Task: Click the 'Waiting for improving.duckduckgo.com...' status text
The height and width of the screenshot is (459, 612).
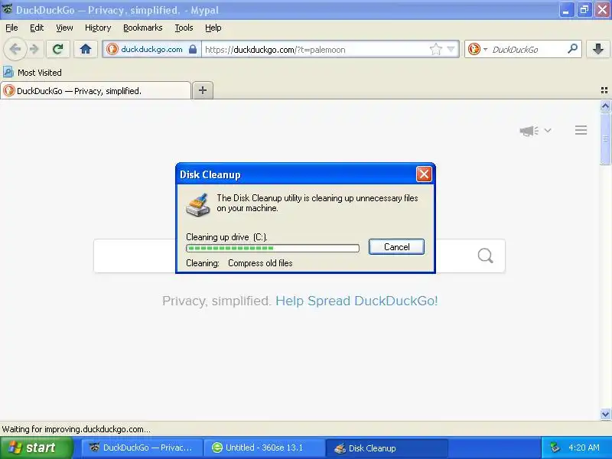Action: 76,429
